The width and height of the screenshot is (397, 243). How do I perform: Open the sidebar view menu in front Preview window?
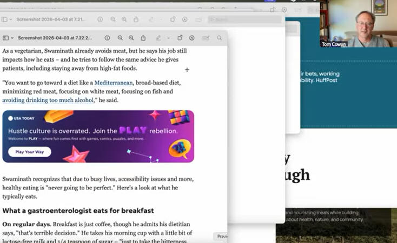[x=7, y=38]
